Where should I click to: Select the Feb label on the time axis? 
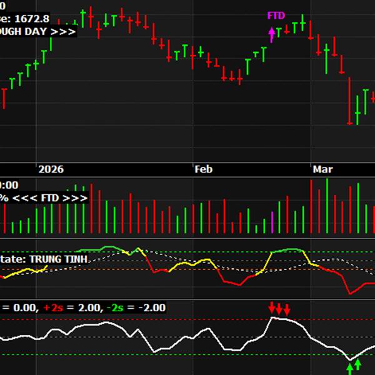[x=204, y=169]
